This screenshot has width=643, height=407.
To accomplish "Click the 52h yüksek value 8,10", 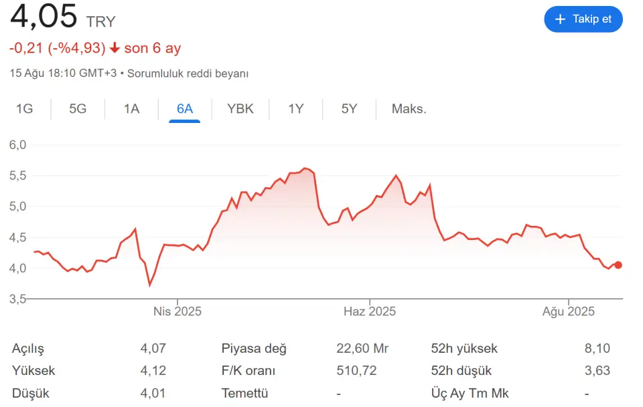I will pyautogui.click(x=597, y=348).
